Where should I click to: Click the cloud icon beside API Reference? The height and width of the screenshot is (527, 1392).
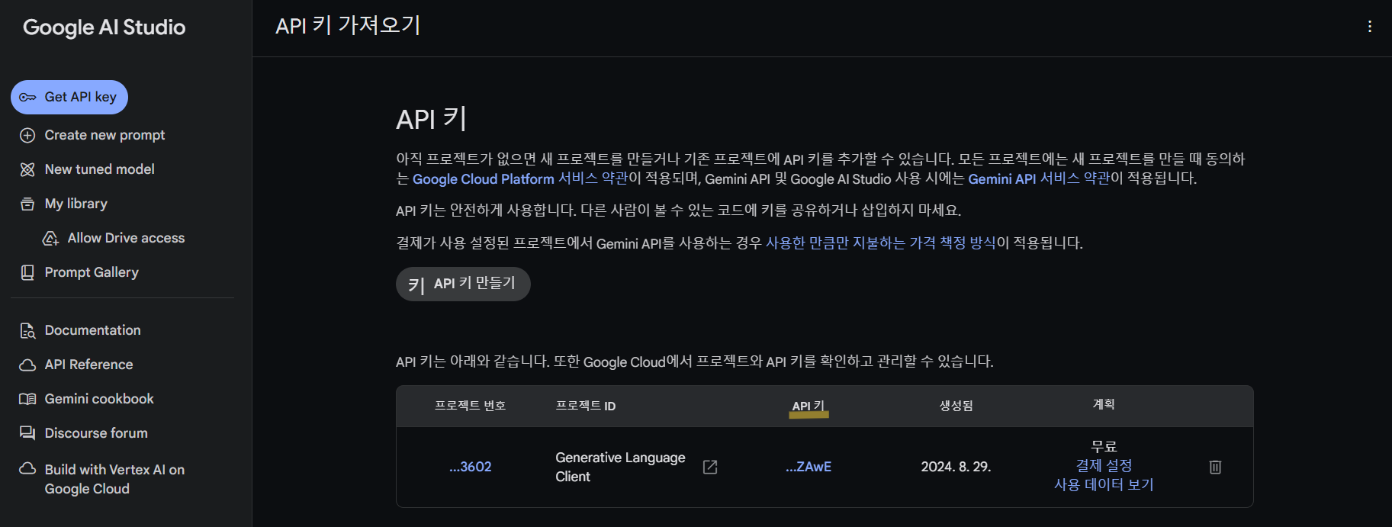point(27,365)
